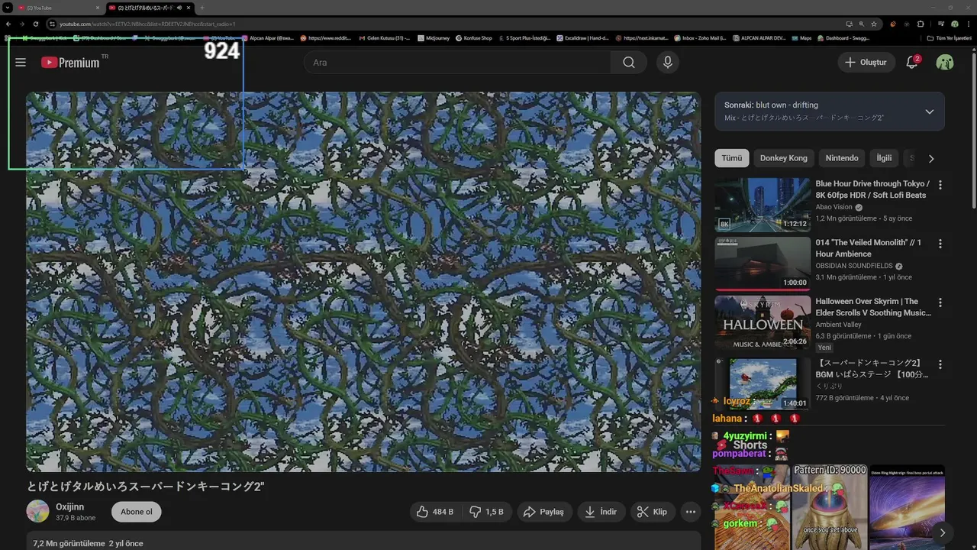
Task: Open the notifications bell
Action: tap(912, 63)
